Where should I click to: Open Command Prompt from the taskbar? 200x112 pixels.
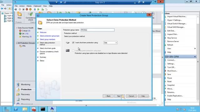[43, 109]
